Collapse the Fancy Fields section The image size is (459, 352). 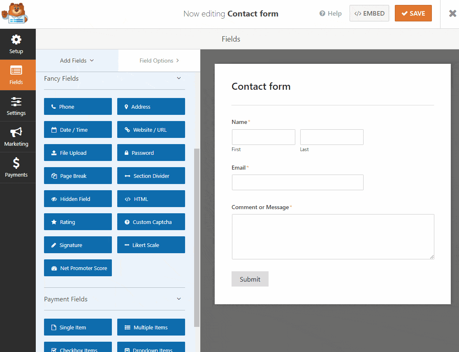click(178, 78)
